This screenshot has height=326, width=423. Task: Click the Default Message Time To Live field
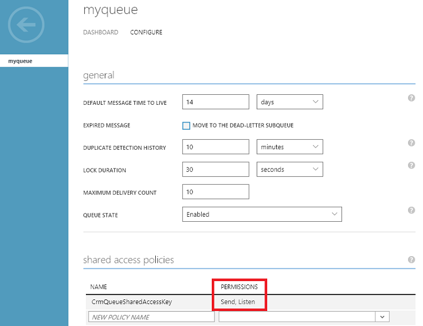(216, 102)
